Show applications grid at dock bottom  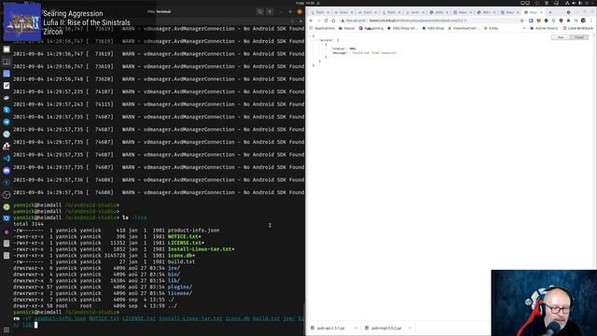7,329
